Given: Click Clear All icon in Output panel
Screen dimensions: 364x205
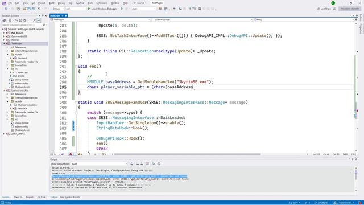Looking at the screenshot, I should pyautogui.click(x=147, y=164).
